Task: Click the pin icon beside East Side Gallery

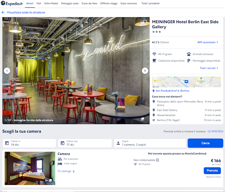Action: pyautogui.click(x=154, y=110)
